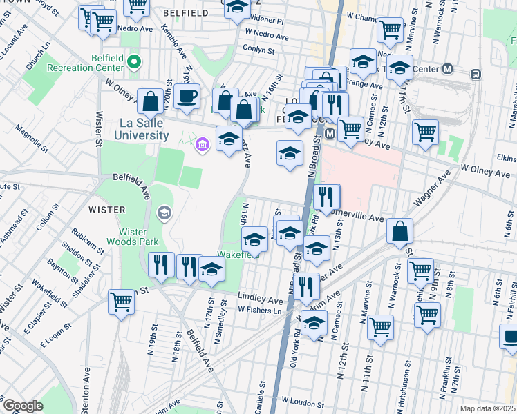This screenshot has width=517, height=414.
Task: Click the Lindley Ave street label
Action: pyautogui.click(x=260, y=298)
